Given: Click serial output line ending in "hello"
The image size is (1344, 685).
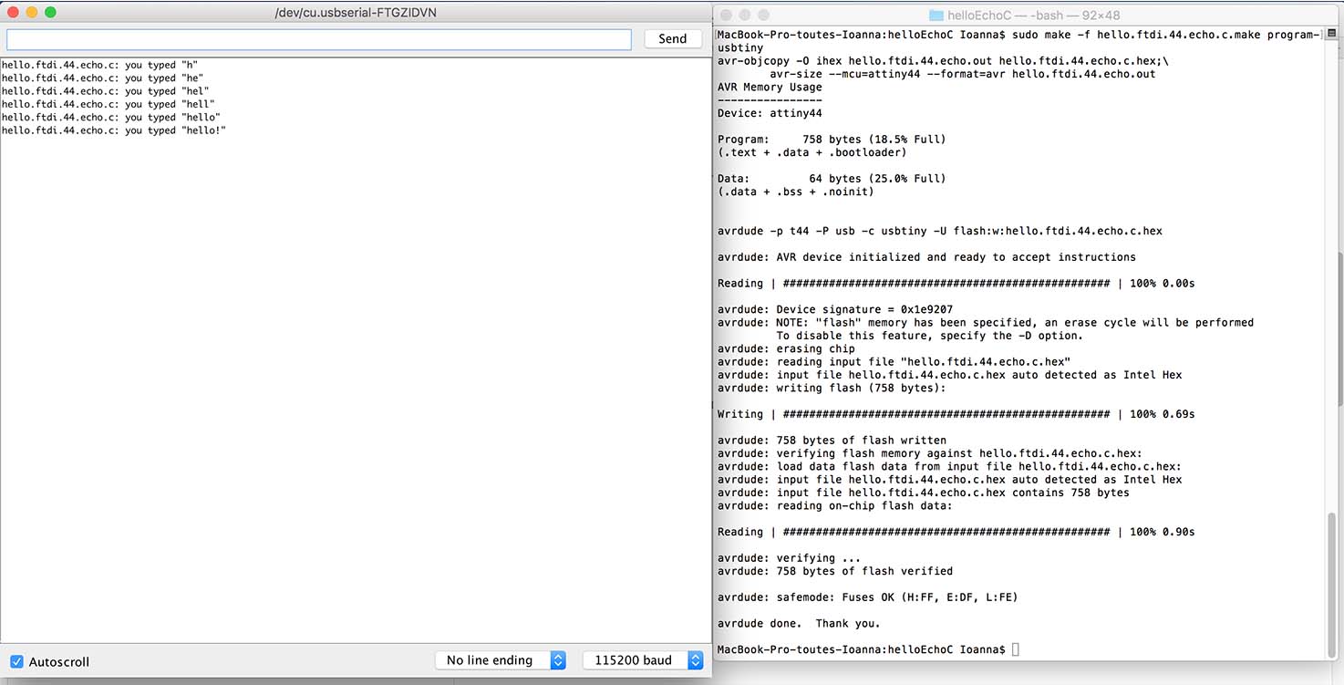Looking at the screenshot, I should click(111, 118).
